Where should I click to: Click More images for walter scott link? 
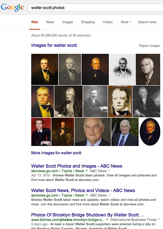[56, 153]
